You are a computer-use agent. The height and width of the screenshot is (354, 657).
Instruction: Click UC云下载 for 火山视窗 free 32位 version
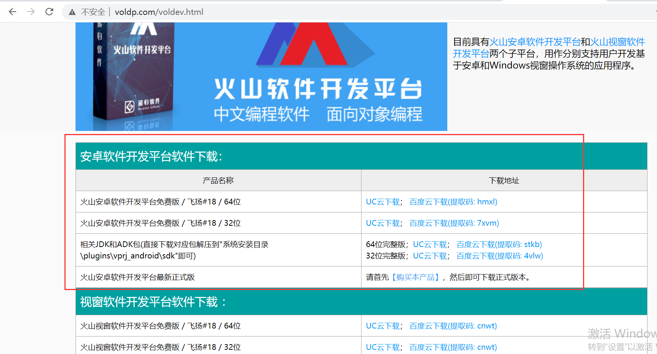[383, 347]
